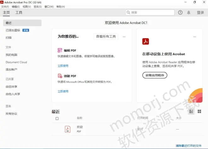Click the 登录 sign-in button
208x149 pixels.
point(200,13)
